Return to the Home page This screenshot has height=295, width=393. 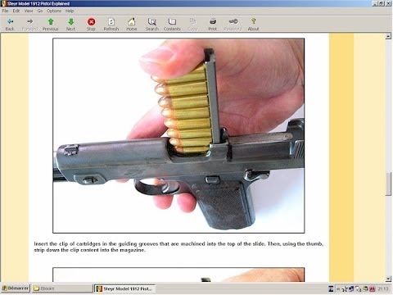(x=132, y=25)
